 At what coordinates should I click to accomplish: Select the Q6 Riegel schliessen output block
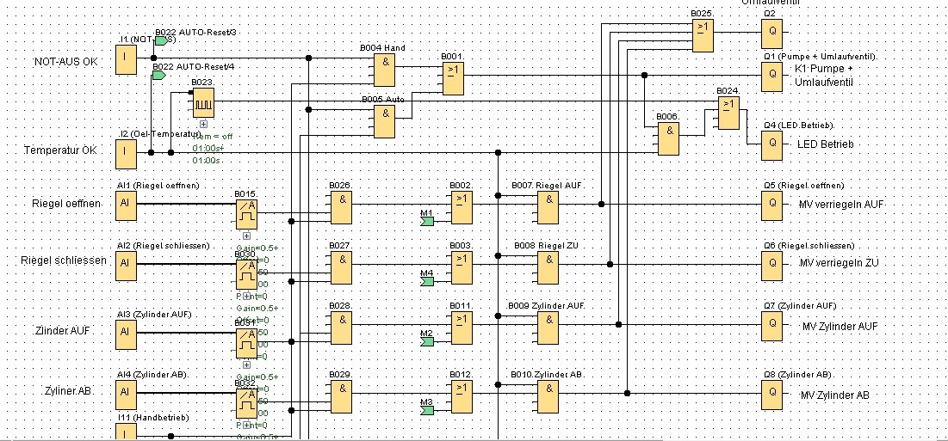[772, 265]
